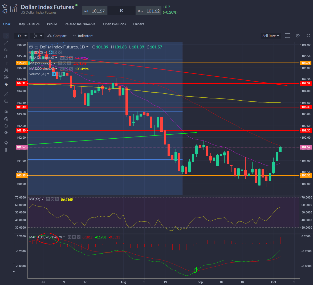Enter fullscreen chart mode
Viewport: 313px width, 285px height.
click(308, 36)
